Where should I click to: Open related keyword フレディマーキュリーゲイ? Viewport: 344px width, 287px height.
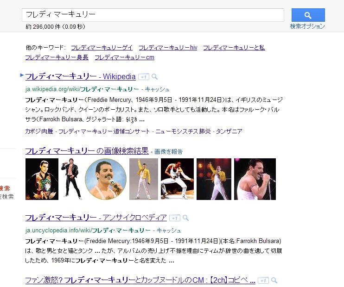102,48
